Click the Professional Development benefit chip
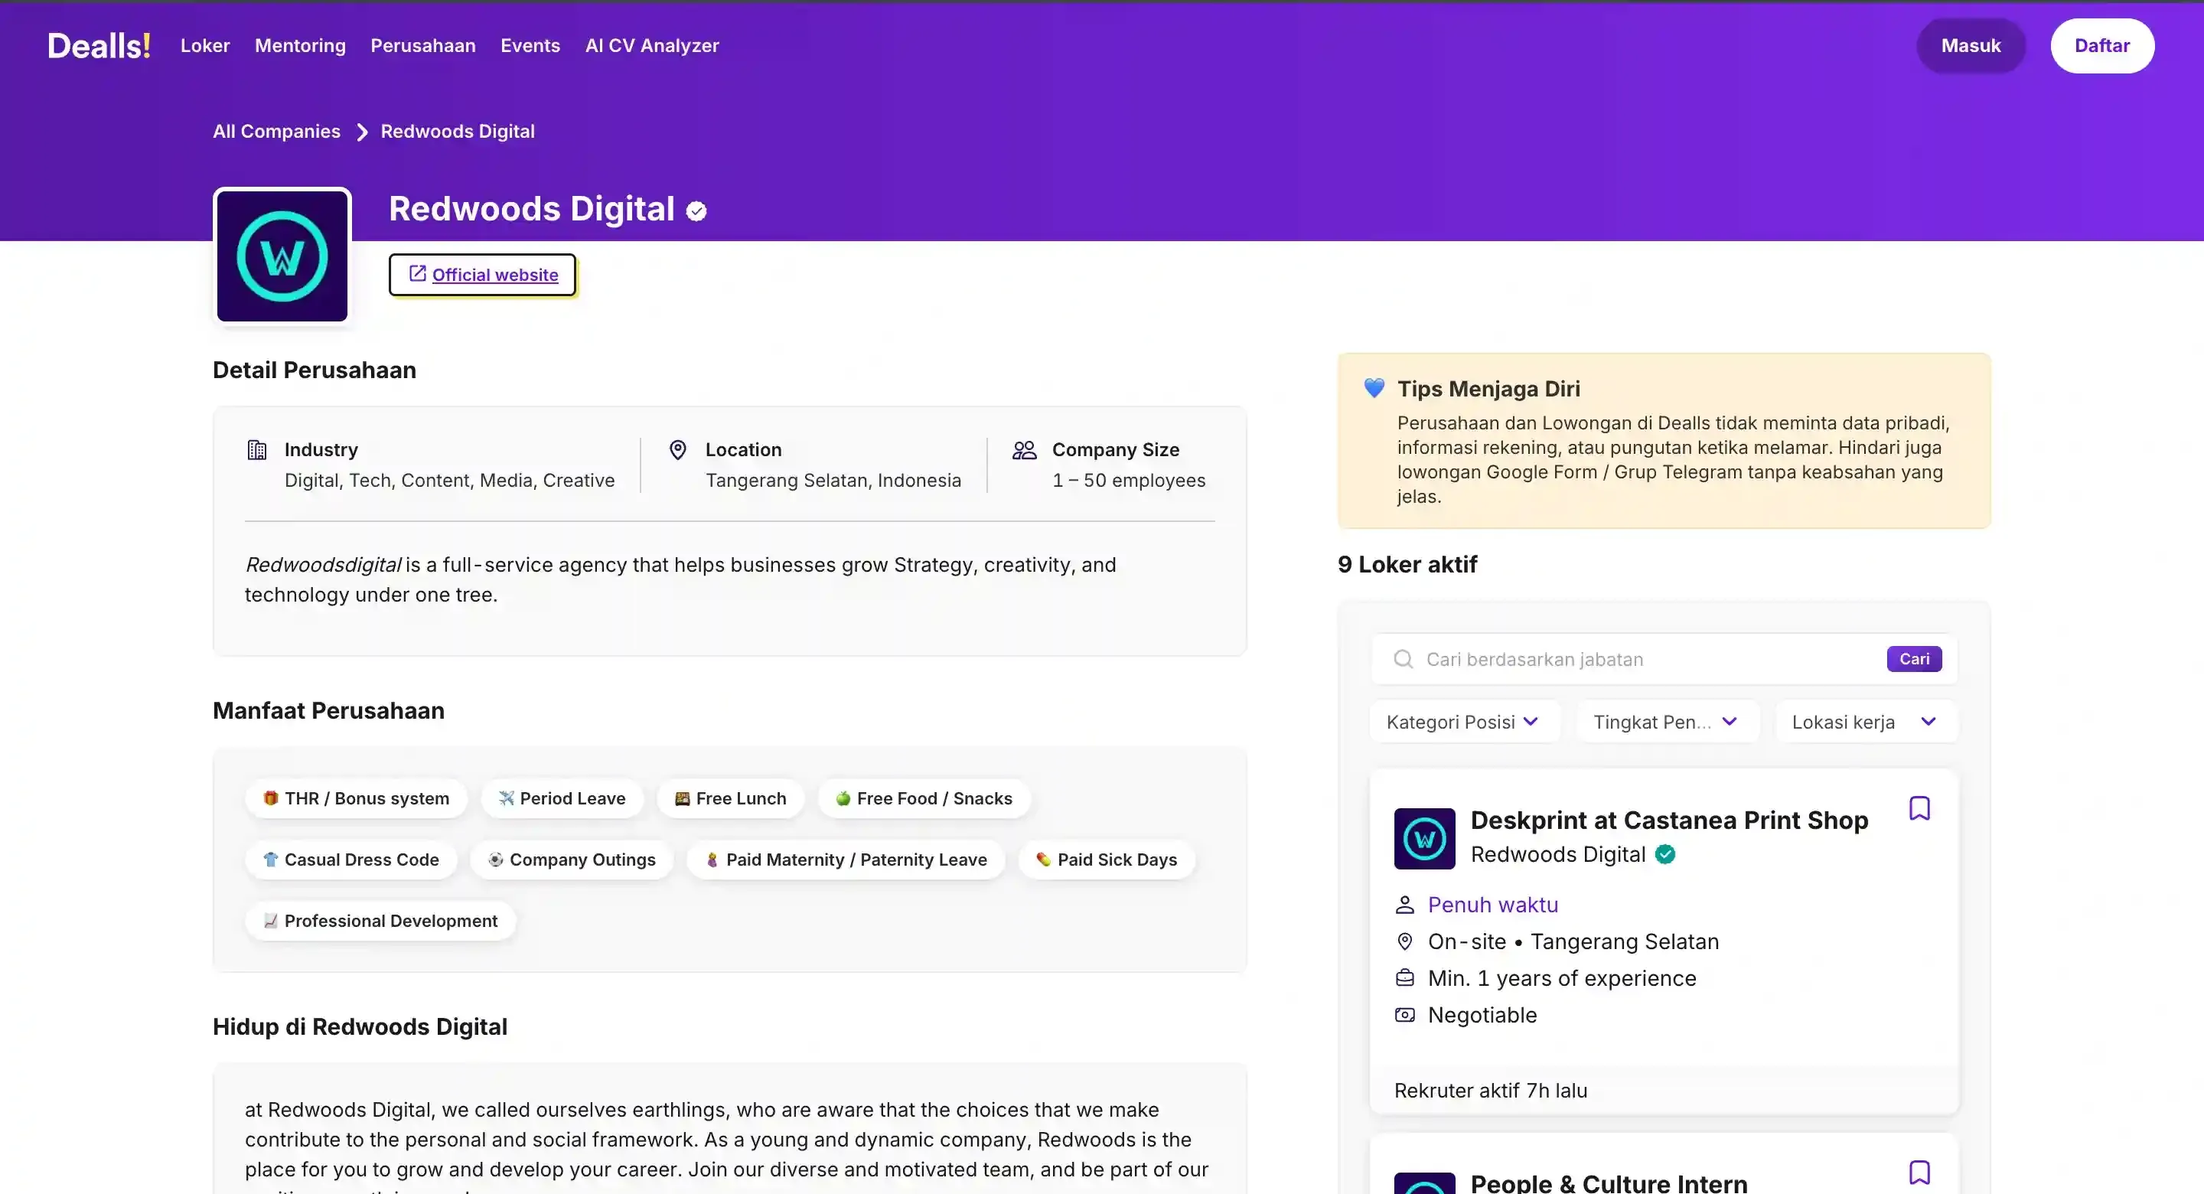 tap(381, 921)
